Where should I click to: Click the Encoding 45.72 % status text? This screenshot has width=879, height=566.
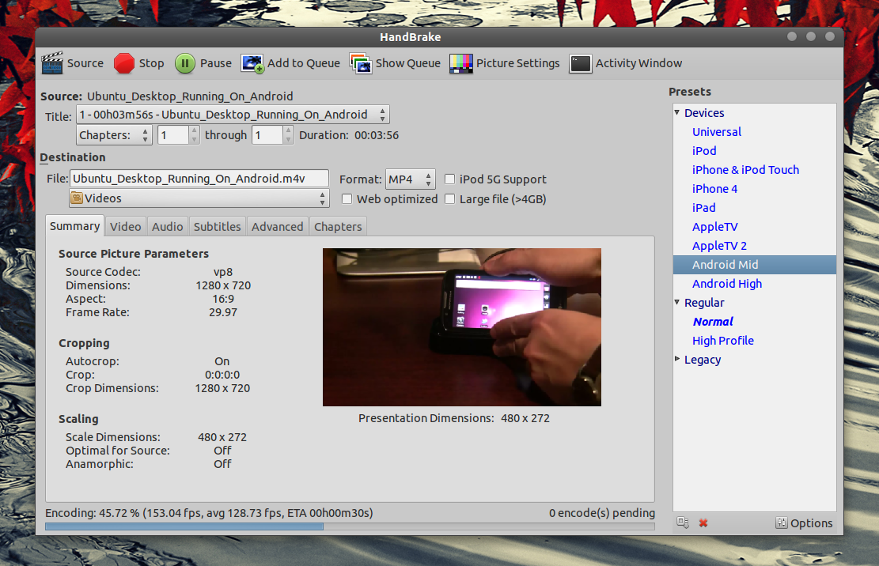click(x=209, y=513)
